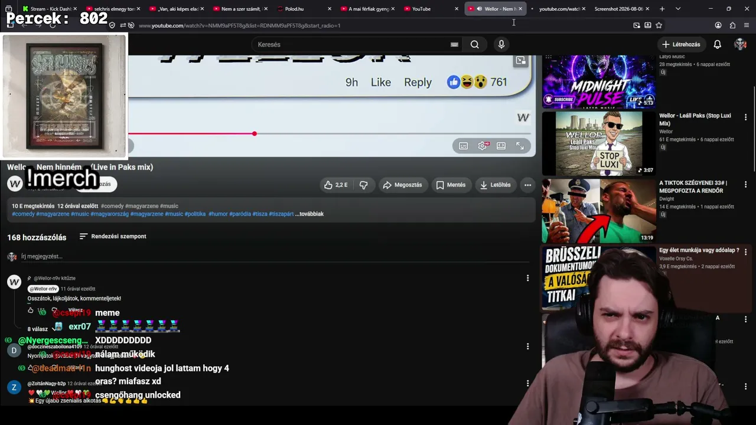
Task: Open the @Wellor-n9v commenter name
Action: point(43,289)
